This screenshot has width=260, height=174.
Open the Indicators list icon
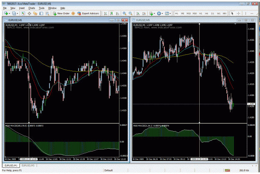pyautogui.click(x=151, y=13)
